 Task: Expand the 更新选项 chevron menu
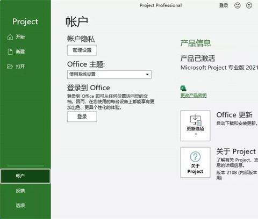pyautogui.click(x=196, y=134)
